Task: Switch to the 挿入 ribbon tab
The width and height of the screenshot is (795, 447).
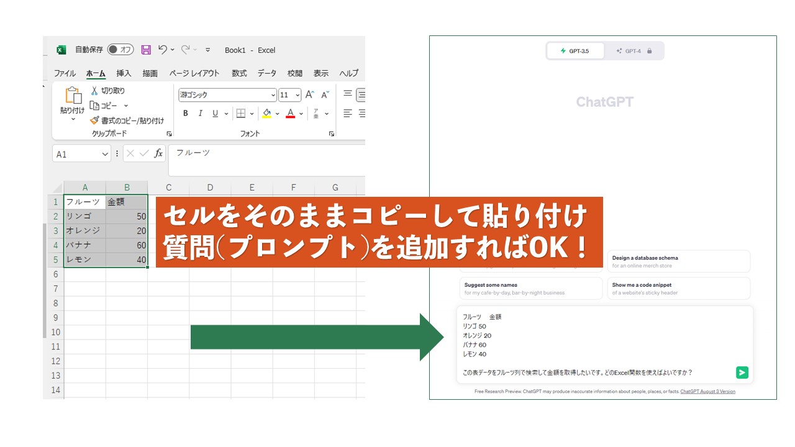Action: click(x=124, y=73)
